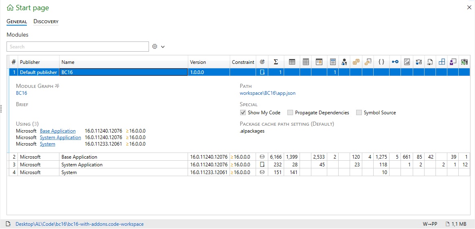The height and width of the screenshot is (229, 475).
Task: Follow the System Application link under Using
Action: [x=60, y=137]
